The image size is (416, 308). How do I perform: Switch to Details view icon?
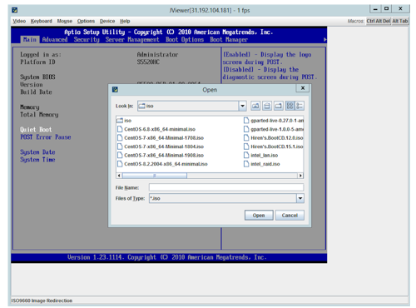click(300, 106)
